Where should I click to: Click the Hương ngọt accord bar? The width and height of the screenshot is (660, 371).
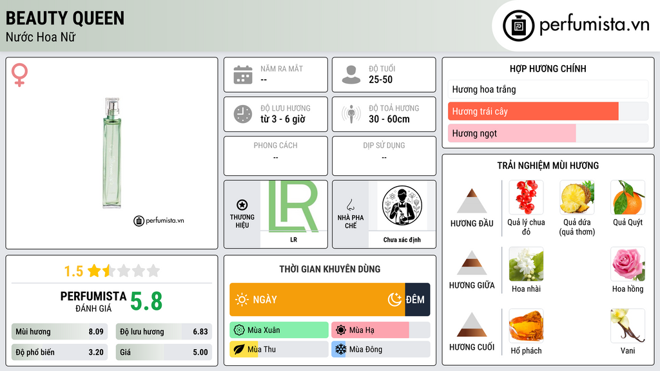pos(548,133)
